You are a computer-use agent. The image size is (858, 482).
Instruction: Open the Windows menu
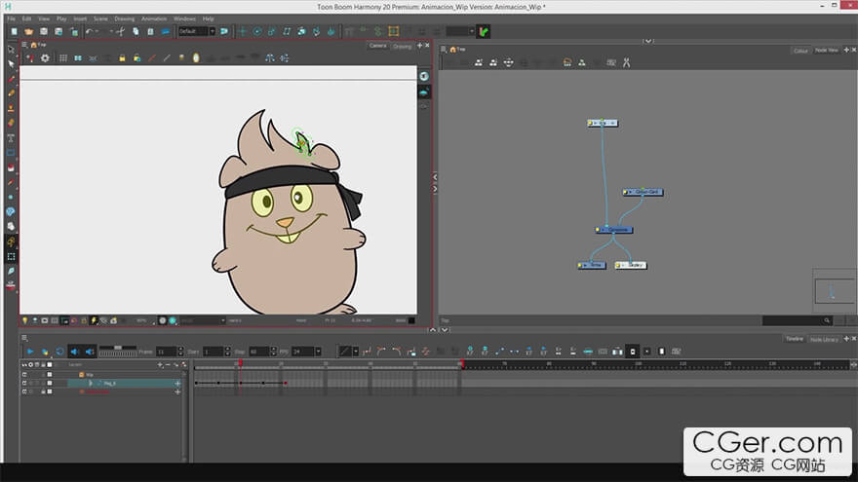(184, 19)
